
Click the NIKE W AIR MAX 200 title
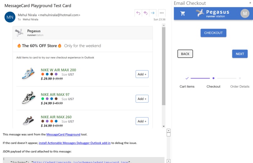click(58, 70)
